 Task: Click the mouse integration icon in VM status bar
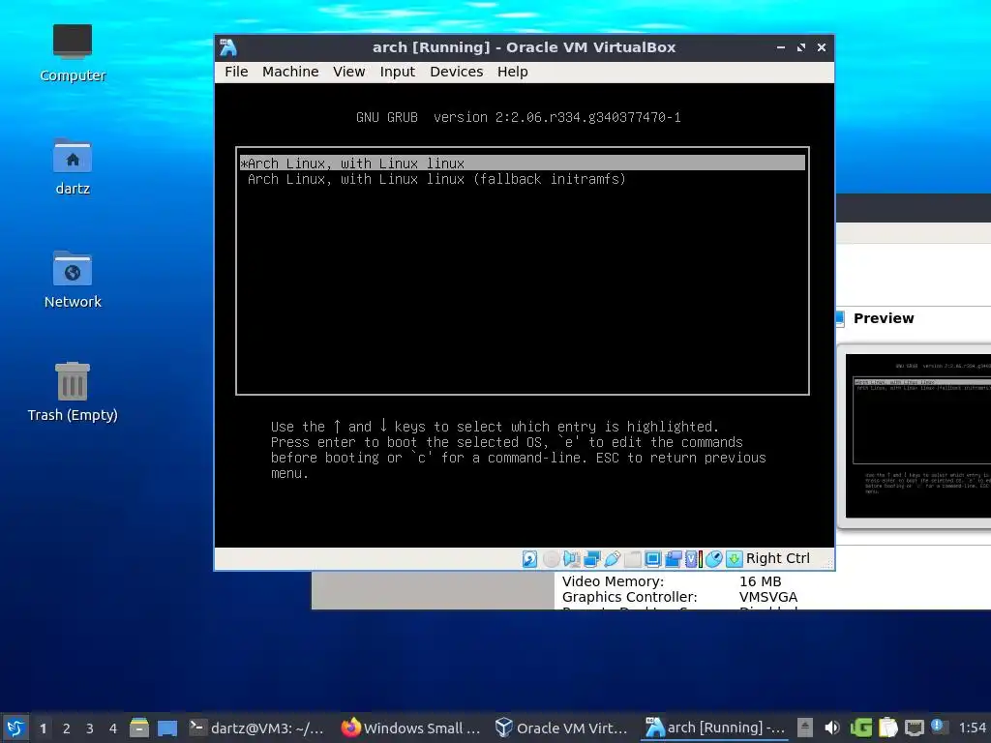(x=714, y=558)
